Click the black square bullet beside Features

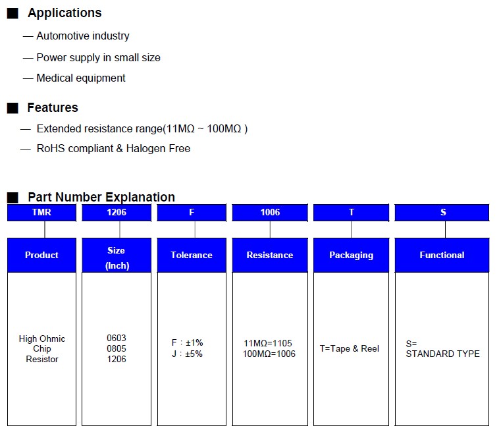coord(13,108)
